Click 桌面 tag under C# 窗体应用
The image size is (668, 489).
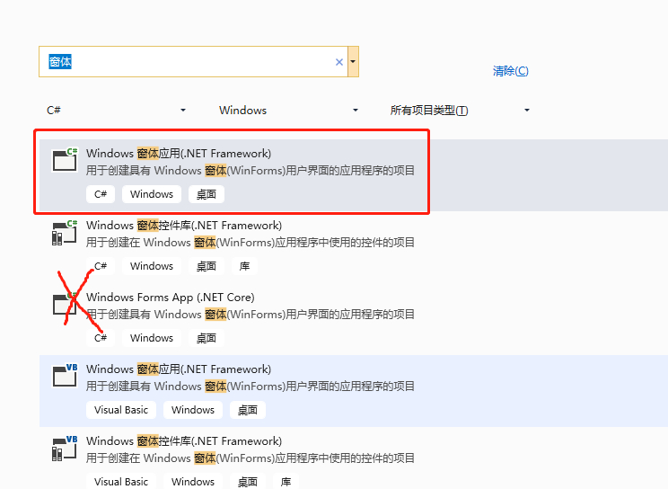[207, 194]
